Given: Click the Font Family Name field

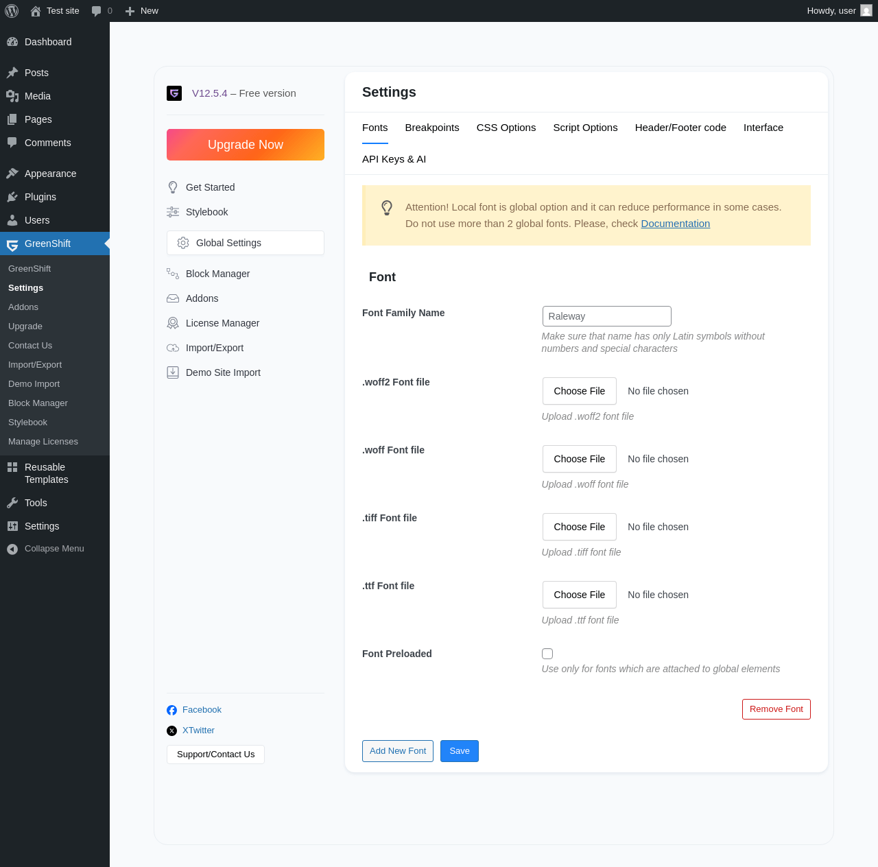Looking at the screenshot, I should [607, 316].
